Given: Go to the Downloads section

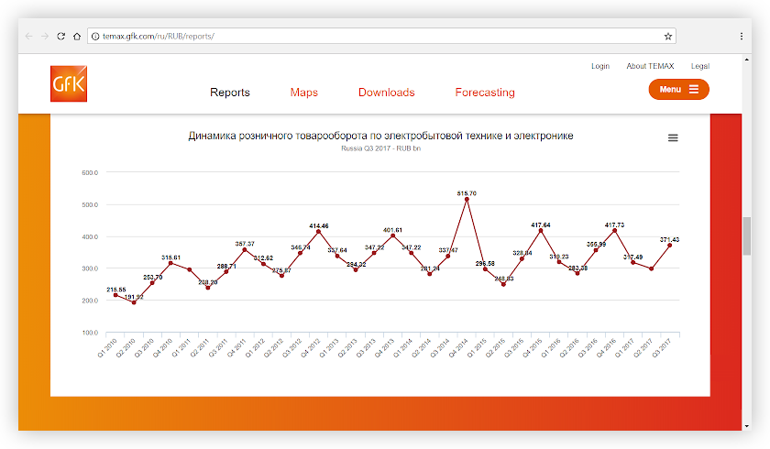Looking at the screenshot, I should point(386,93).
